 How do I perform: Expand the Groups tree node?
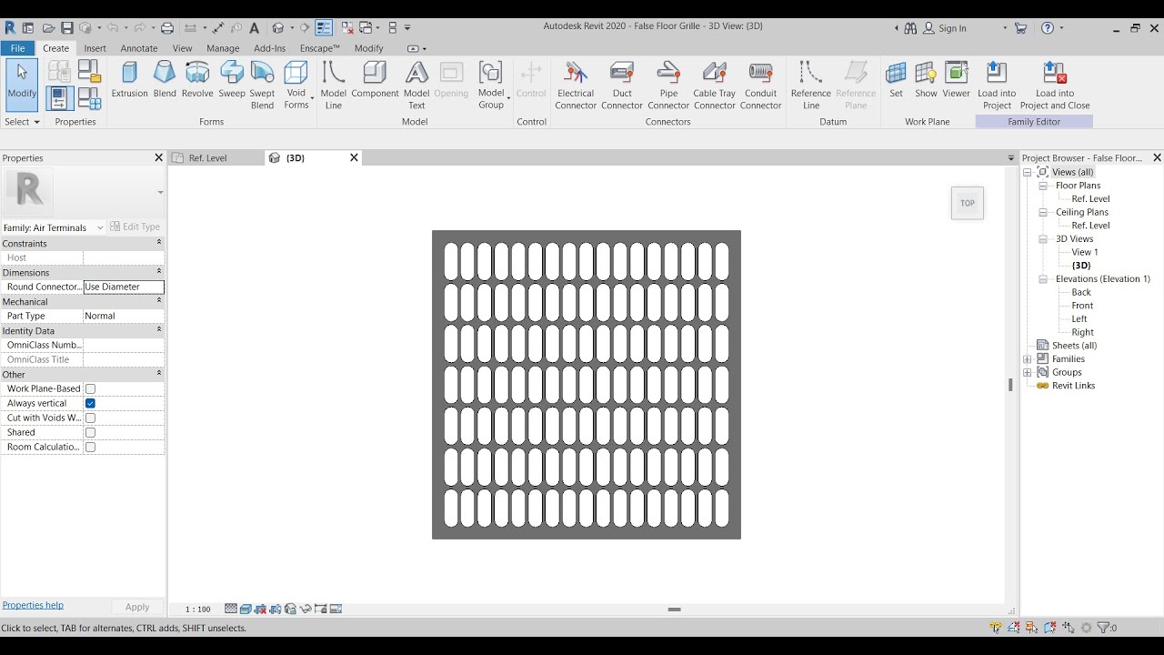[1027, 372]
